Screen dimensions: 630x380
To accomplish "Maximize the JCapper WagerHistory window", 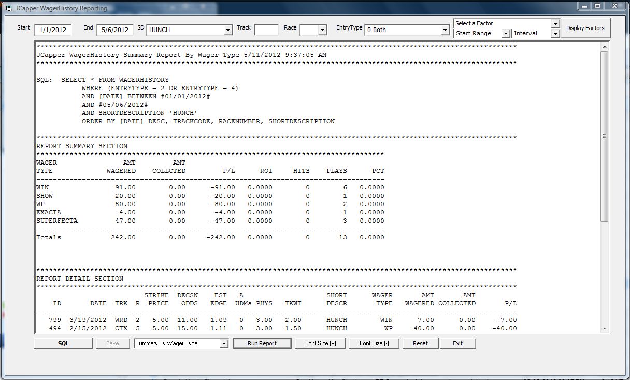I will tap(597, 6).
